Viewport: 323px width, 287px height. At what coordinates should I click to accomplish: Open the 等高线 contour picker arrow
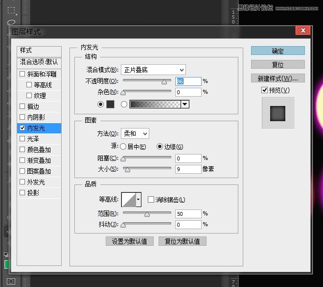click(x=138, y=200)
